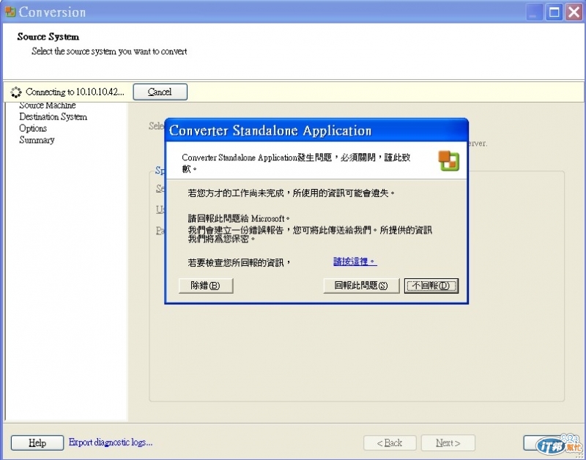Click the connecting spinner icon

16,92
